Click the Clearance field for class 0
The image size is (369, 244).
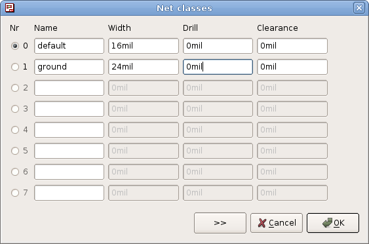292,46
